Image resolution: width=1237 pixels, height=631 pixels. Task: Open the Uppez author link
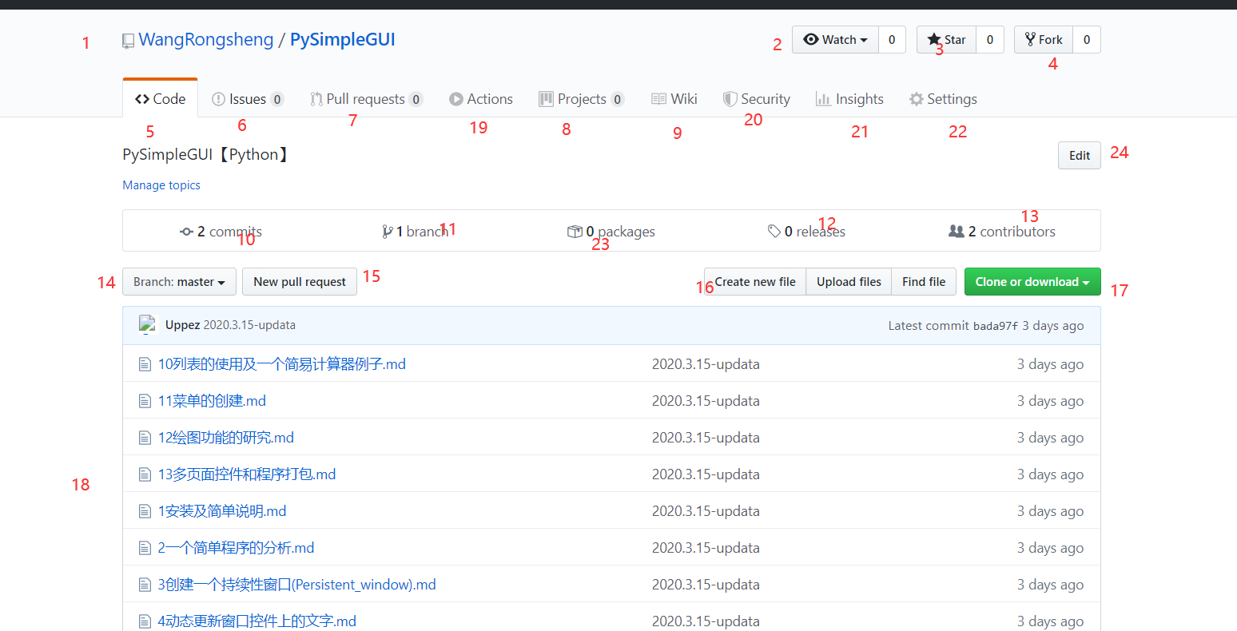182,325
